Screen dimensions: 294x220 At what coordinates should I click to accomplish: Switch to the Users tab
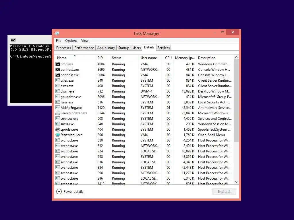(x=136, y=48)
